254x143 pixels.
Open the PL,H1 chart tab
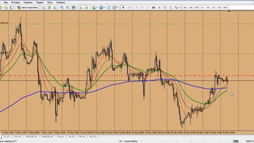(x=71, y=137)
